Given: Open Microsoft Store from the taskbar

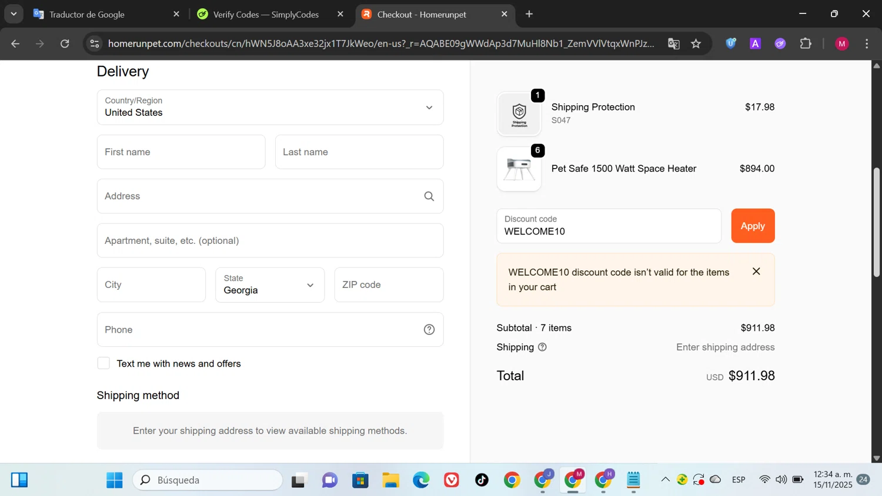Looking at the screenshot, I should [360, 480].
